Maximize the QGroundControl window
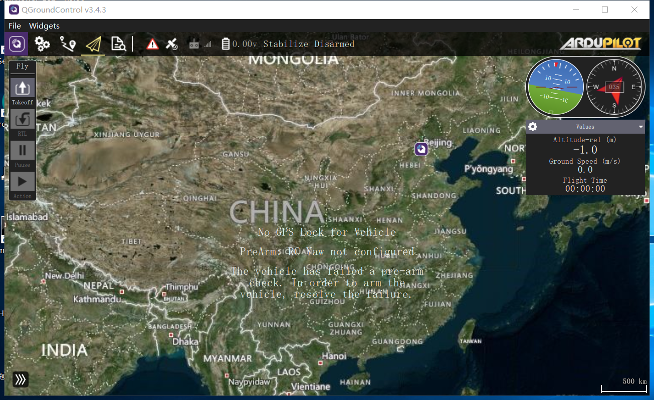Screen dimensions: 654x400 coord(605,10)
